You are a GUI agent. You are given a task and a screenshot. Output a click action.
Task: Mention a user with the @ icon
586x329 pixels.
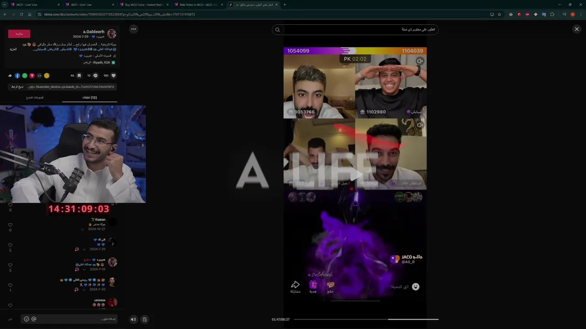click(34, 319)
